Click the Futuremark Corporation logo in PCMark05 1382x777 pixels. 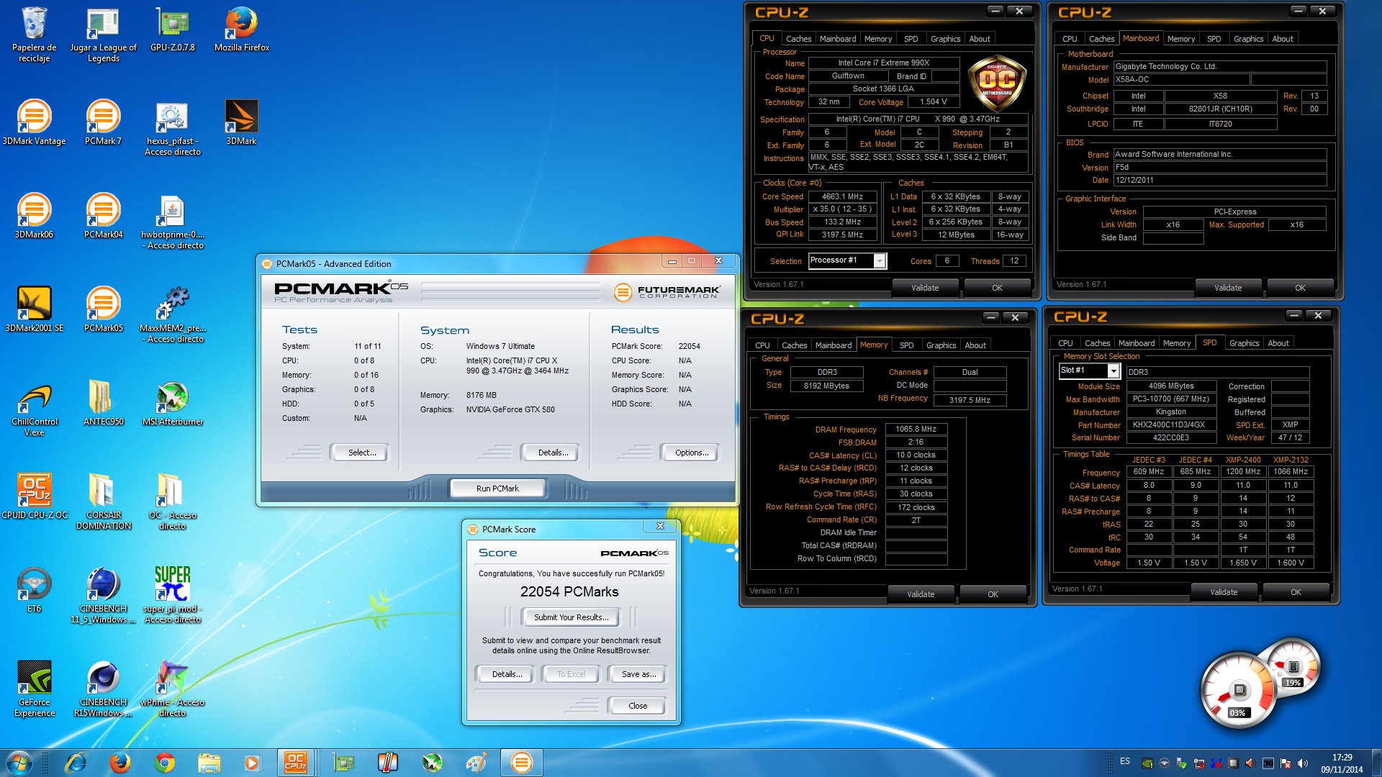pyautogui.click(x=667, y=292)
